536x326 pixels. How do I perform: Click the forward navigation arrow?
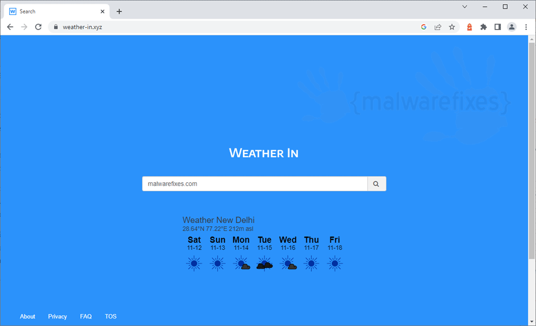[24, 27]
